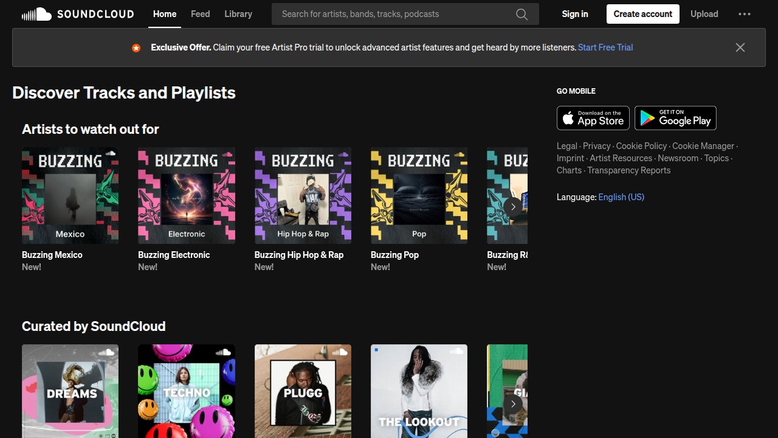
Task: Dismiss the Exclusive Offer banner
Action: tap(740, 47)
